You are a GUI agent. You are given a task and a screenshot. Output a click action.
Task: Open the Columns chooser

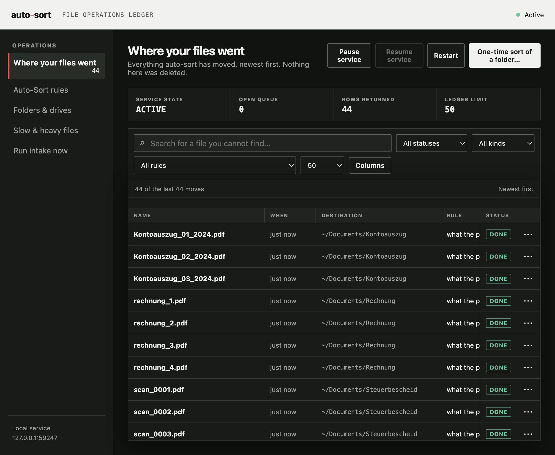point(370,165)
